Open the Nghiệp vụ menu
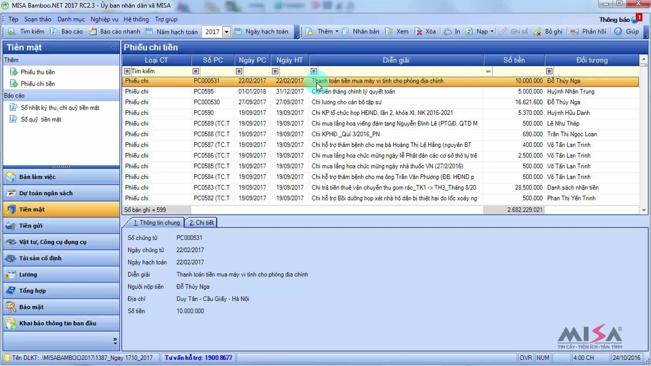The height and width of the screenshot is (366, 651). 104,19
